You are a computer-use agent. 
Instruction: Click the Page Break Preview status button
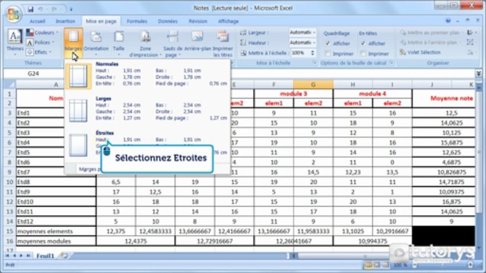coord(385,265)
